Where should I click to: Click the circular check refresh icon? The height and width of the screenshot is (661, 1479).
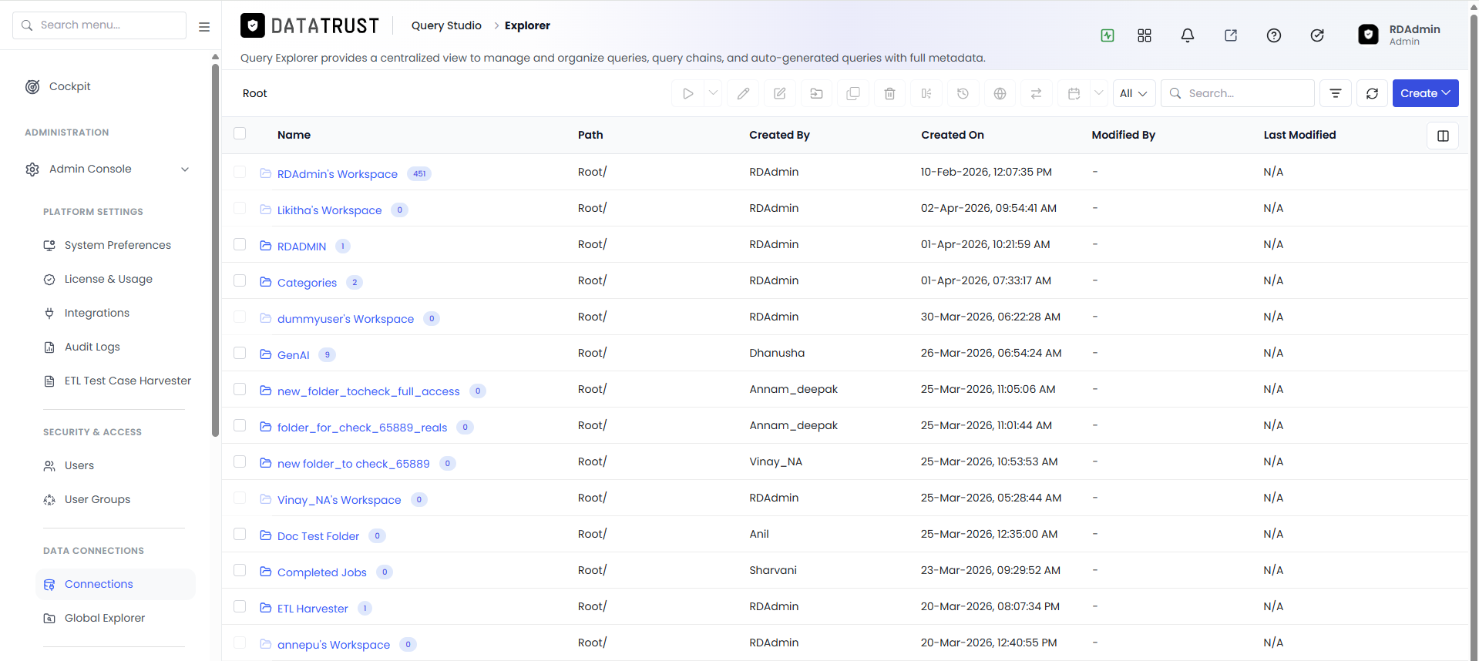tap(1317, 35)
